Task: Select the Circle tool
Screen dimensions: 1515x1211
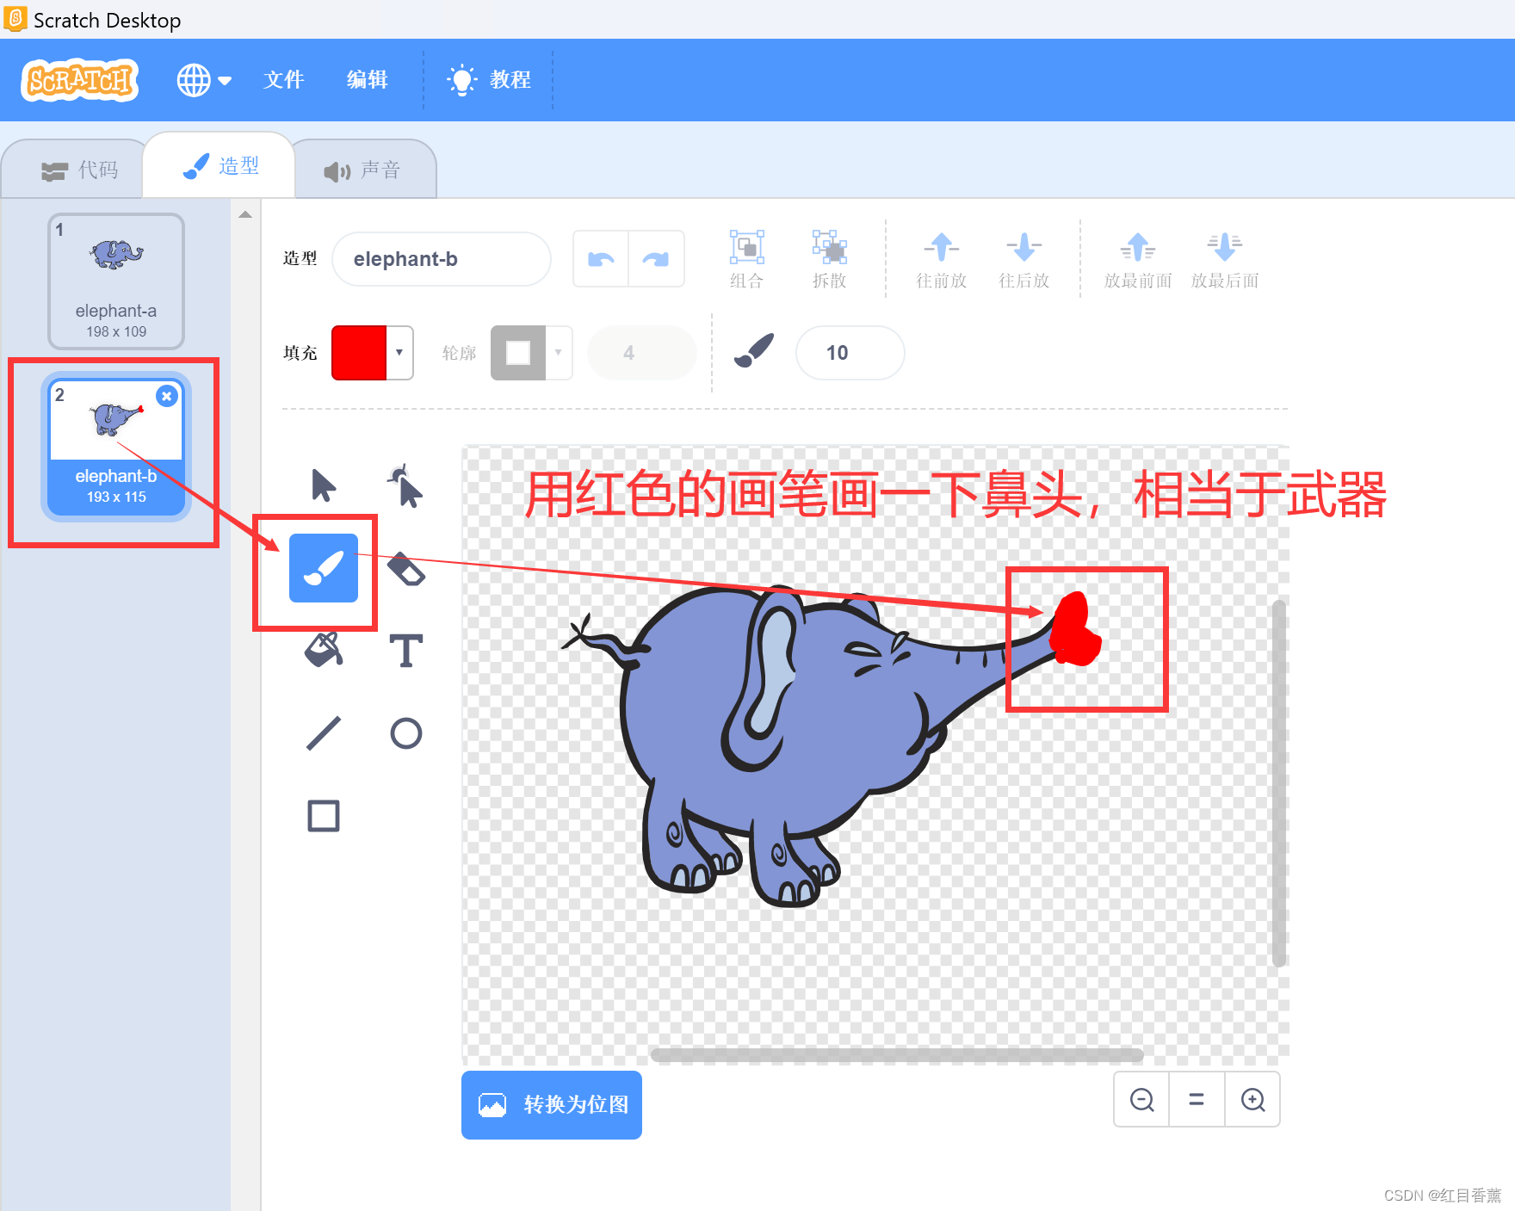Action: point(406,733)
